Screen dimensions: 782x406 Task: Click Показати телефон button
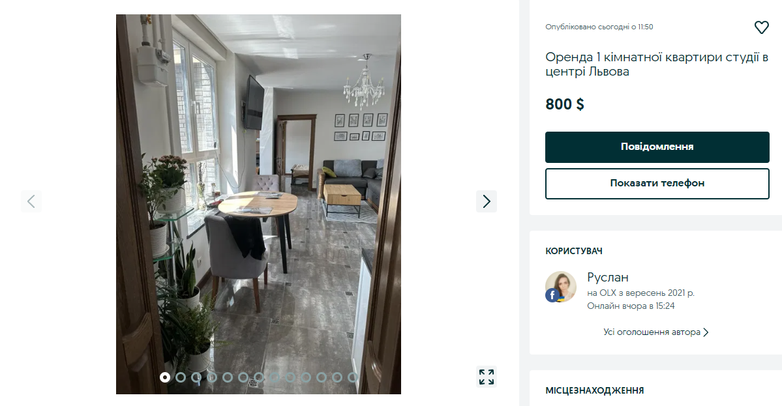coord(657,183)
